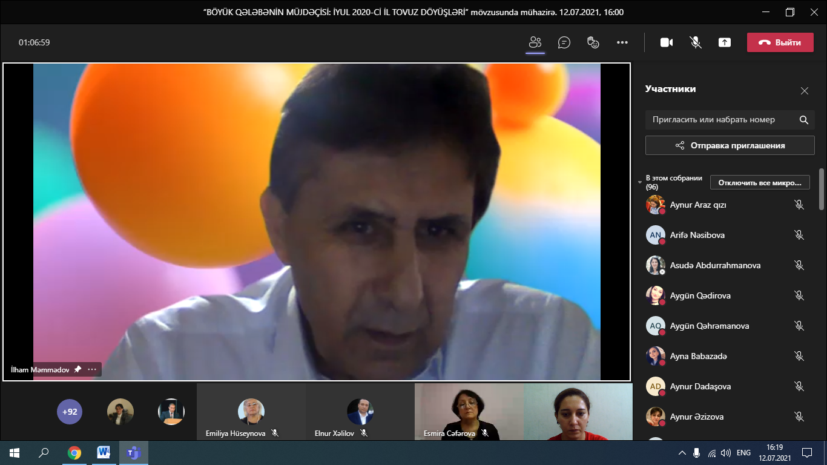This screenshot has height=465, width=827.
Task: Open the meeting chat icon
Action: pyautogui.click(x=564, y=42)
